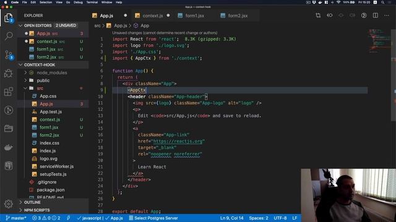The image size is (396, 222).
Task: Open package.json in the file tree
Action: click(x=51, y=190)
